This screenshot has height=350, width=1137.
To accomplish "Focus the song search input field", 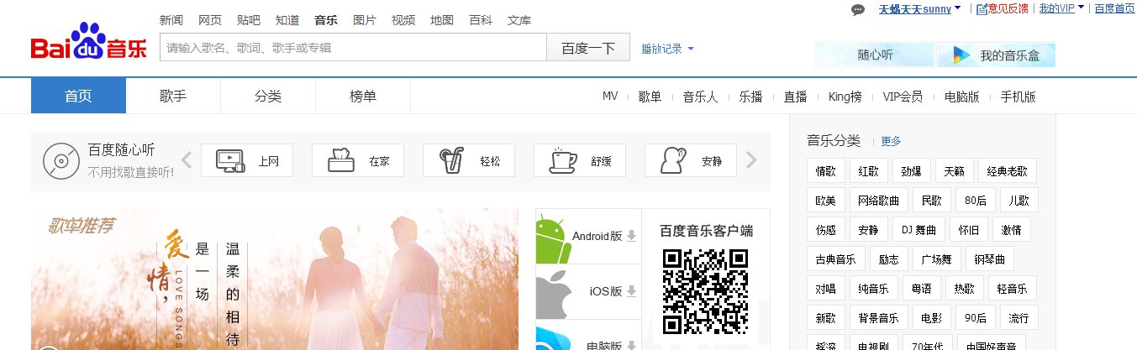I will pyautogui.click(x=353, y=48).
